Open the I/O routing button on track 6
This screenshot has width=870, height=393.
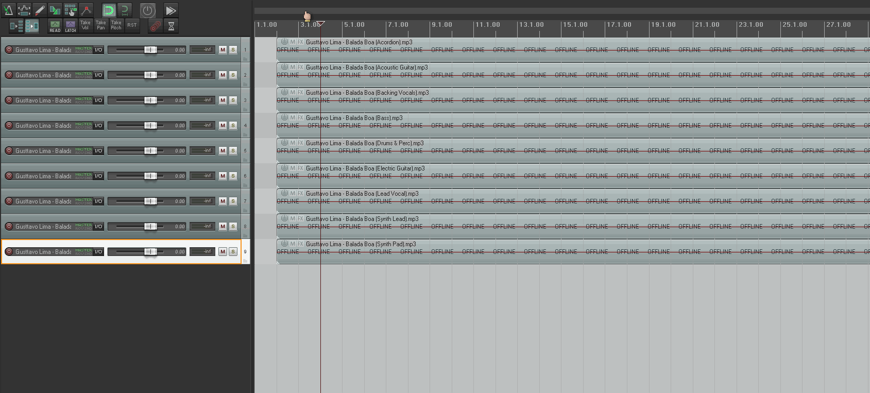(98, 176)
